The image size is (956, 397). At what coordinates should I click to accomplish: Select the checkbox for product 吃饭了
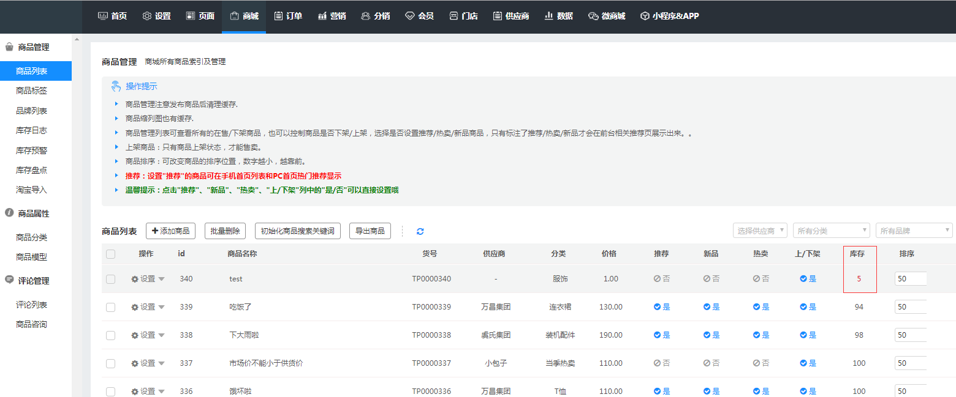coord(110,307)
